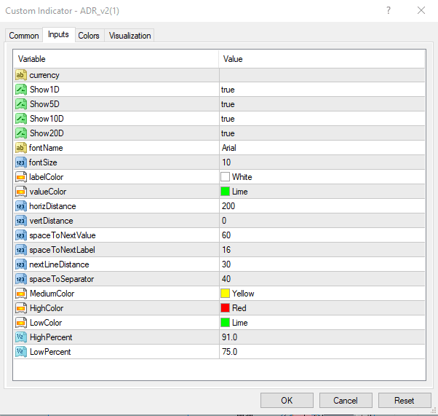Click the color icon beside labelColor
Image resolution: width=438 pixels, height=416 pixels.
[x=21, y=177]
